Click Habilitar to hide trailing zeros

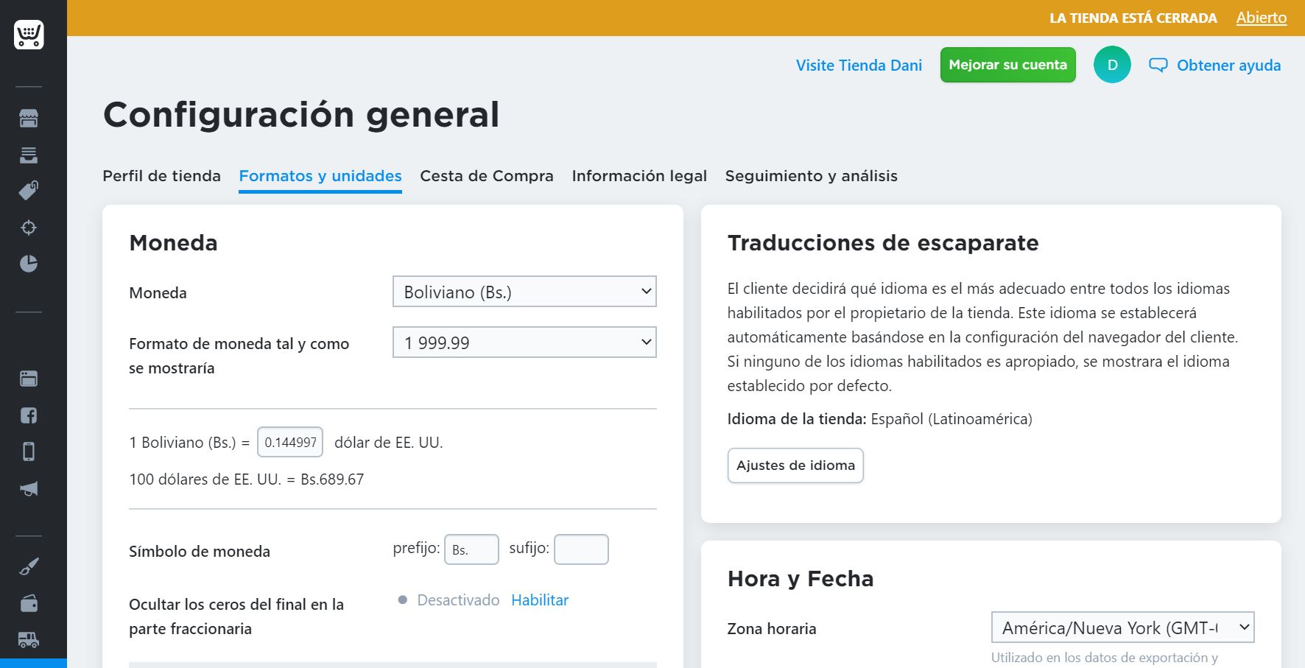[x=540, y=600]
